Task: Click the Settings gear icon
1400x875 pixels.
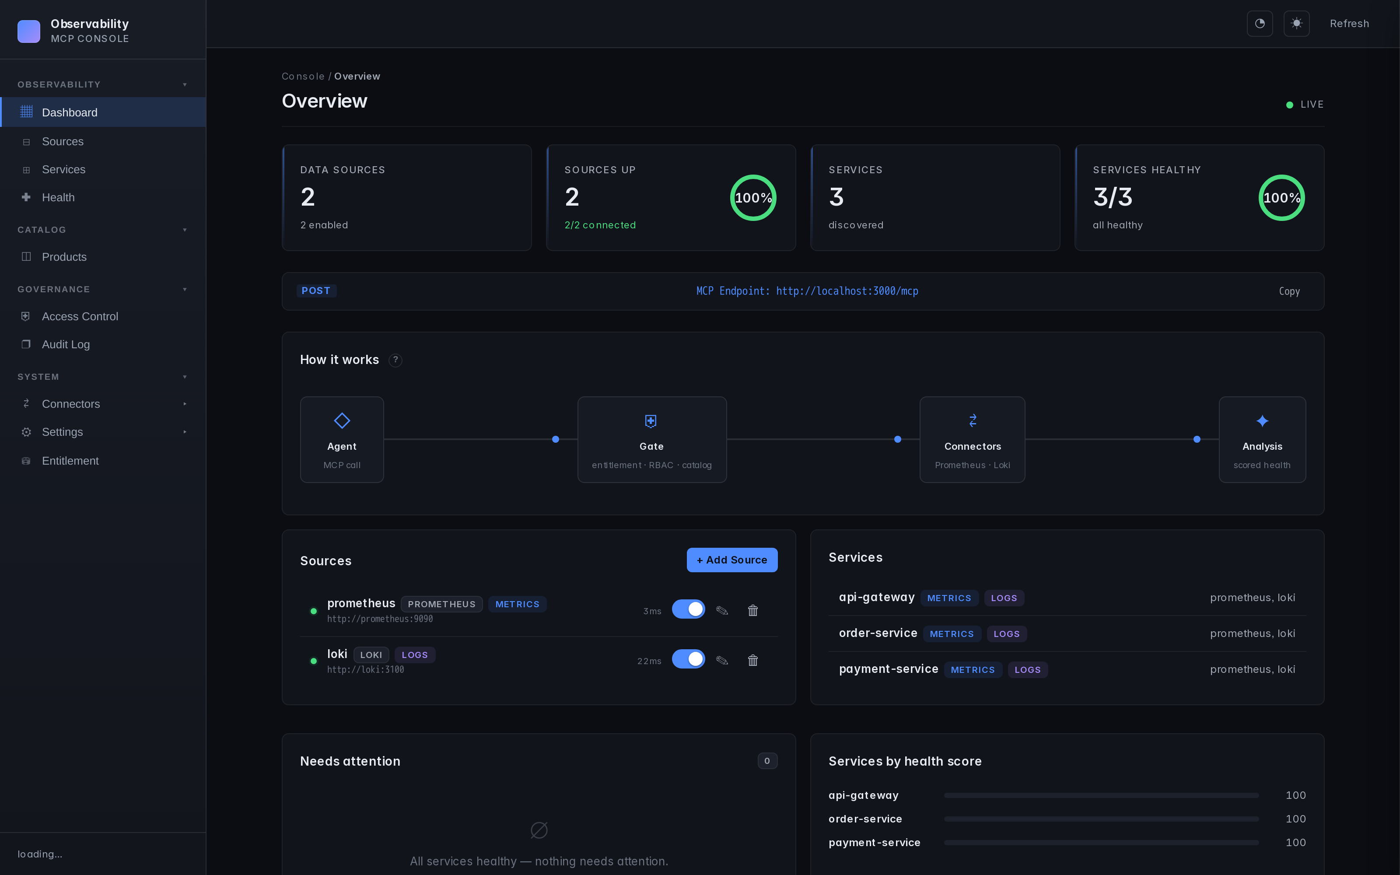Action: (26, 432)
